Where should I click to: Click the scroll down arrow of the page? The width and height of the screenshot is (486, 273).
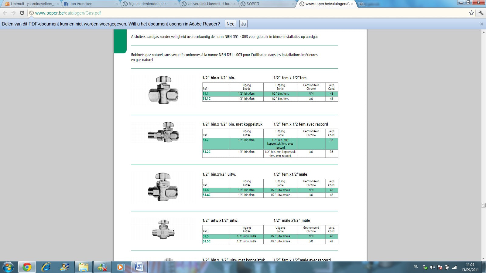[x=483, y=258]
